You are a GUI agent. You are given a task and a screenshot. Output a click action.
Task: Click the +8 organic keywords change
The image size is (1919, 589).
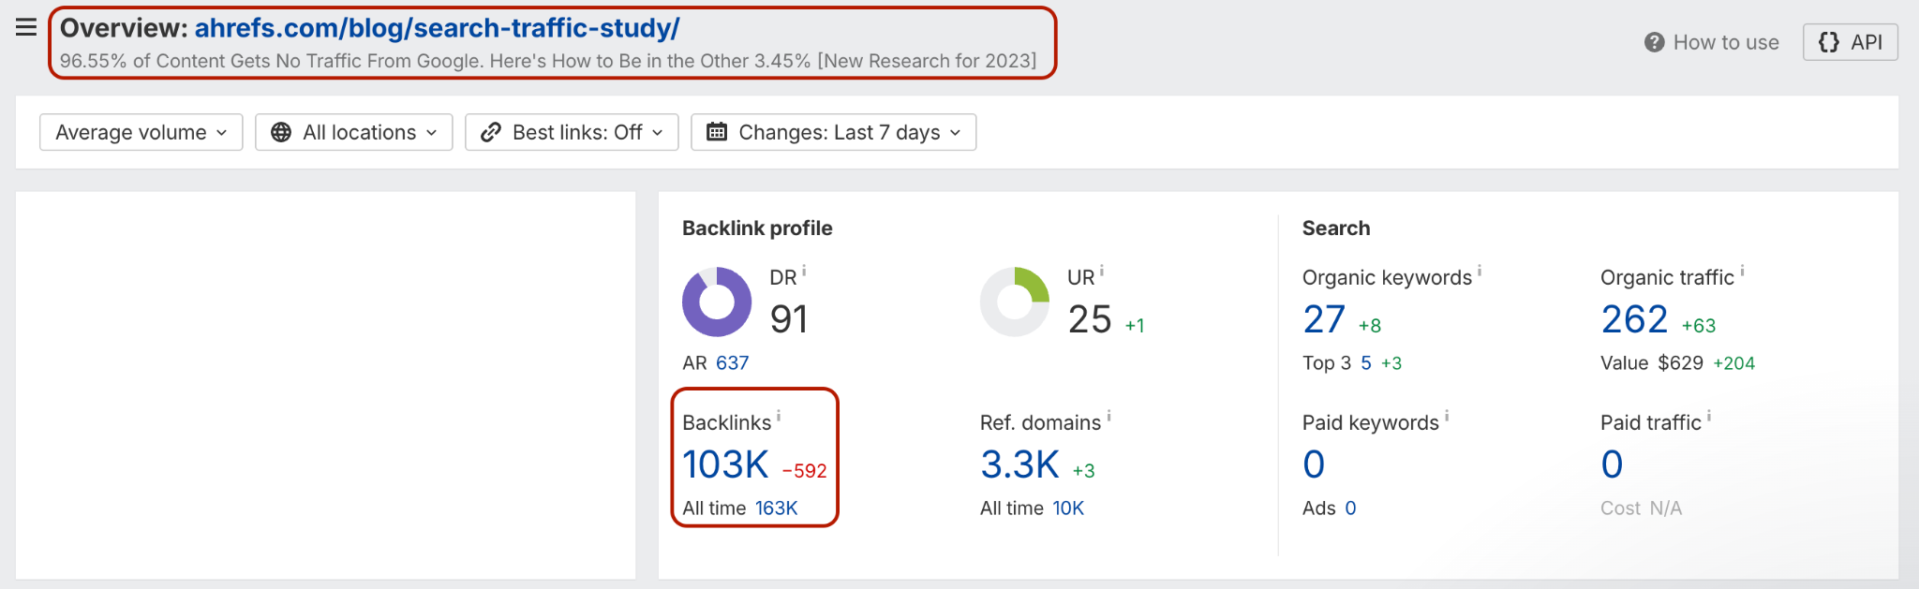point(1370,326)
